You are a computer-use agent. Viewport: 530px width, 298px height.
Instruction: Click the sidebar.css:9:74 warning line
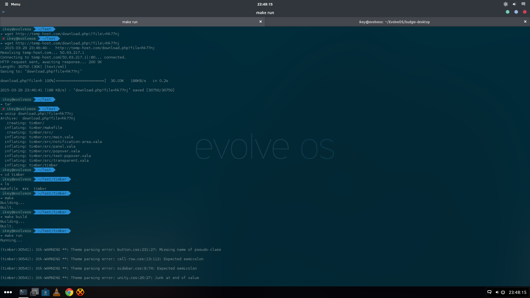pyautogui.click(x=99, y=268)
